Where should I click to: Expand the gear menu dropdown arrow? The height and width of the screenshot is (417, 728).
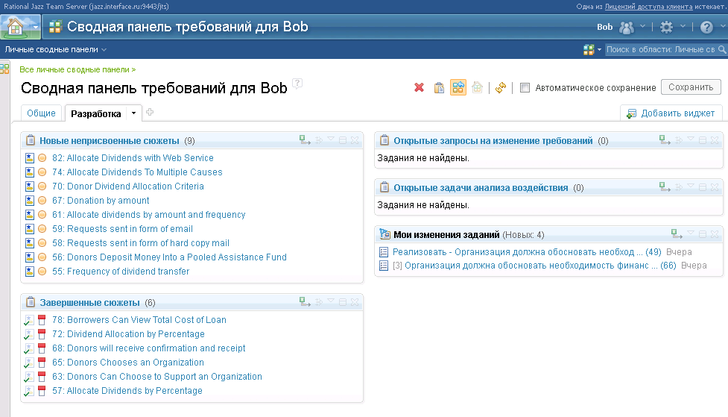click(683, 27)
